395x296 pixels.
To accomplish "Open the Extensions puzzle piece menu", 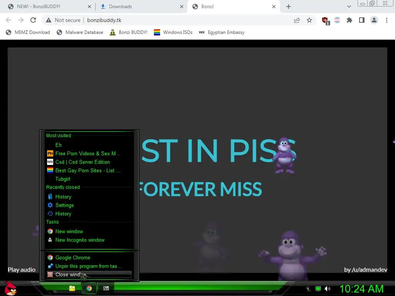I will point(349,20).
